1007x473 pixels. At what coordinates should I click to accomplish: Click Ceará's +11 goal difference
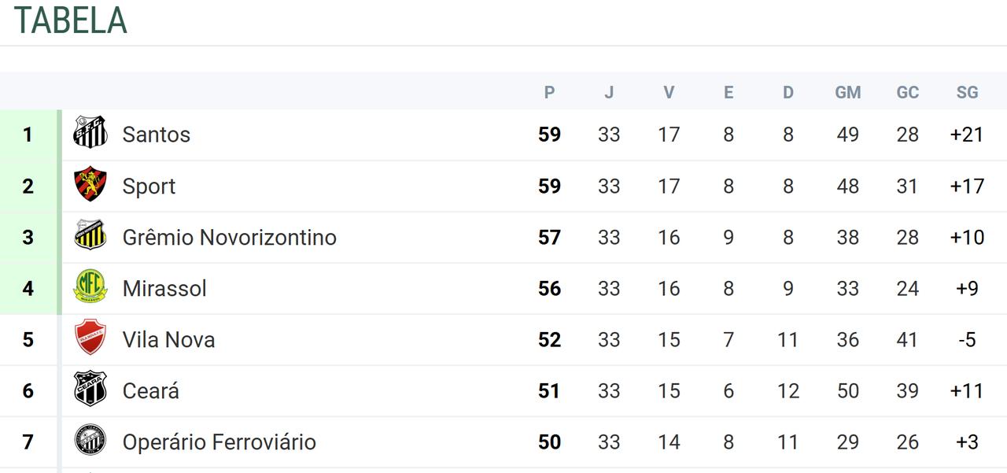[967, 391]
